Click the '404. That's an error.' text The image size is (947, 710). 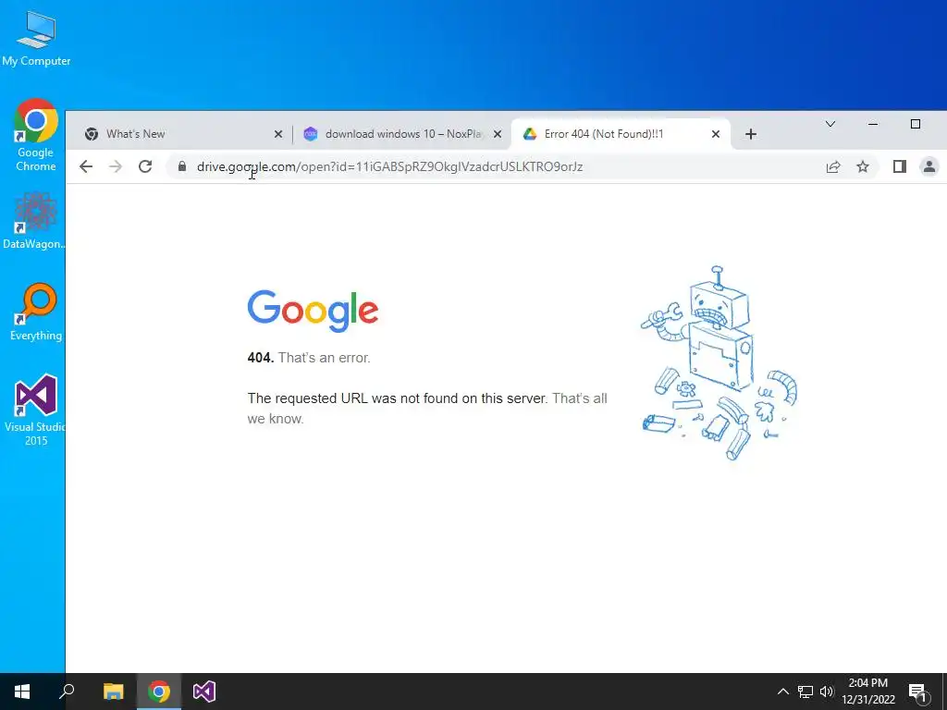click(309, 358)
